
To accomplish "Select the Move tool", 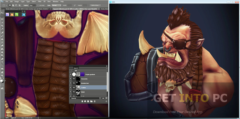I will pos(2,12).
